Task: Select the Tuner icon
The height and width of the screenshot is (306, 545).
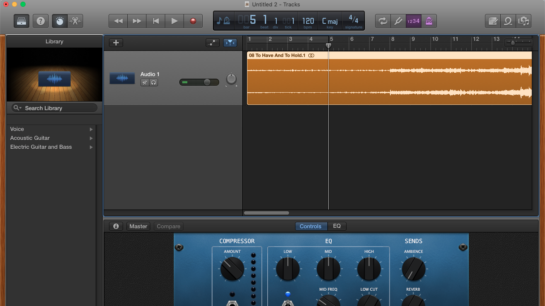Action: pos(399,20)
